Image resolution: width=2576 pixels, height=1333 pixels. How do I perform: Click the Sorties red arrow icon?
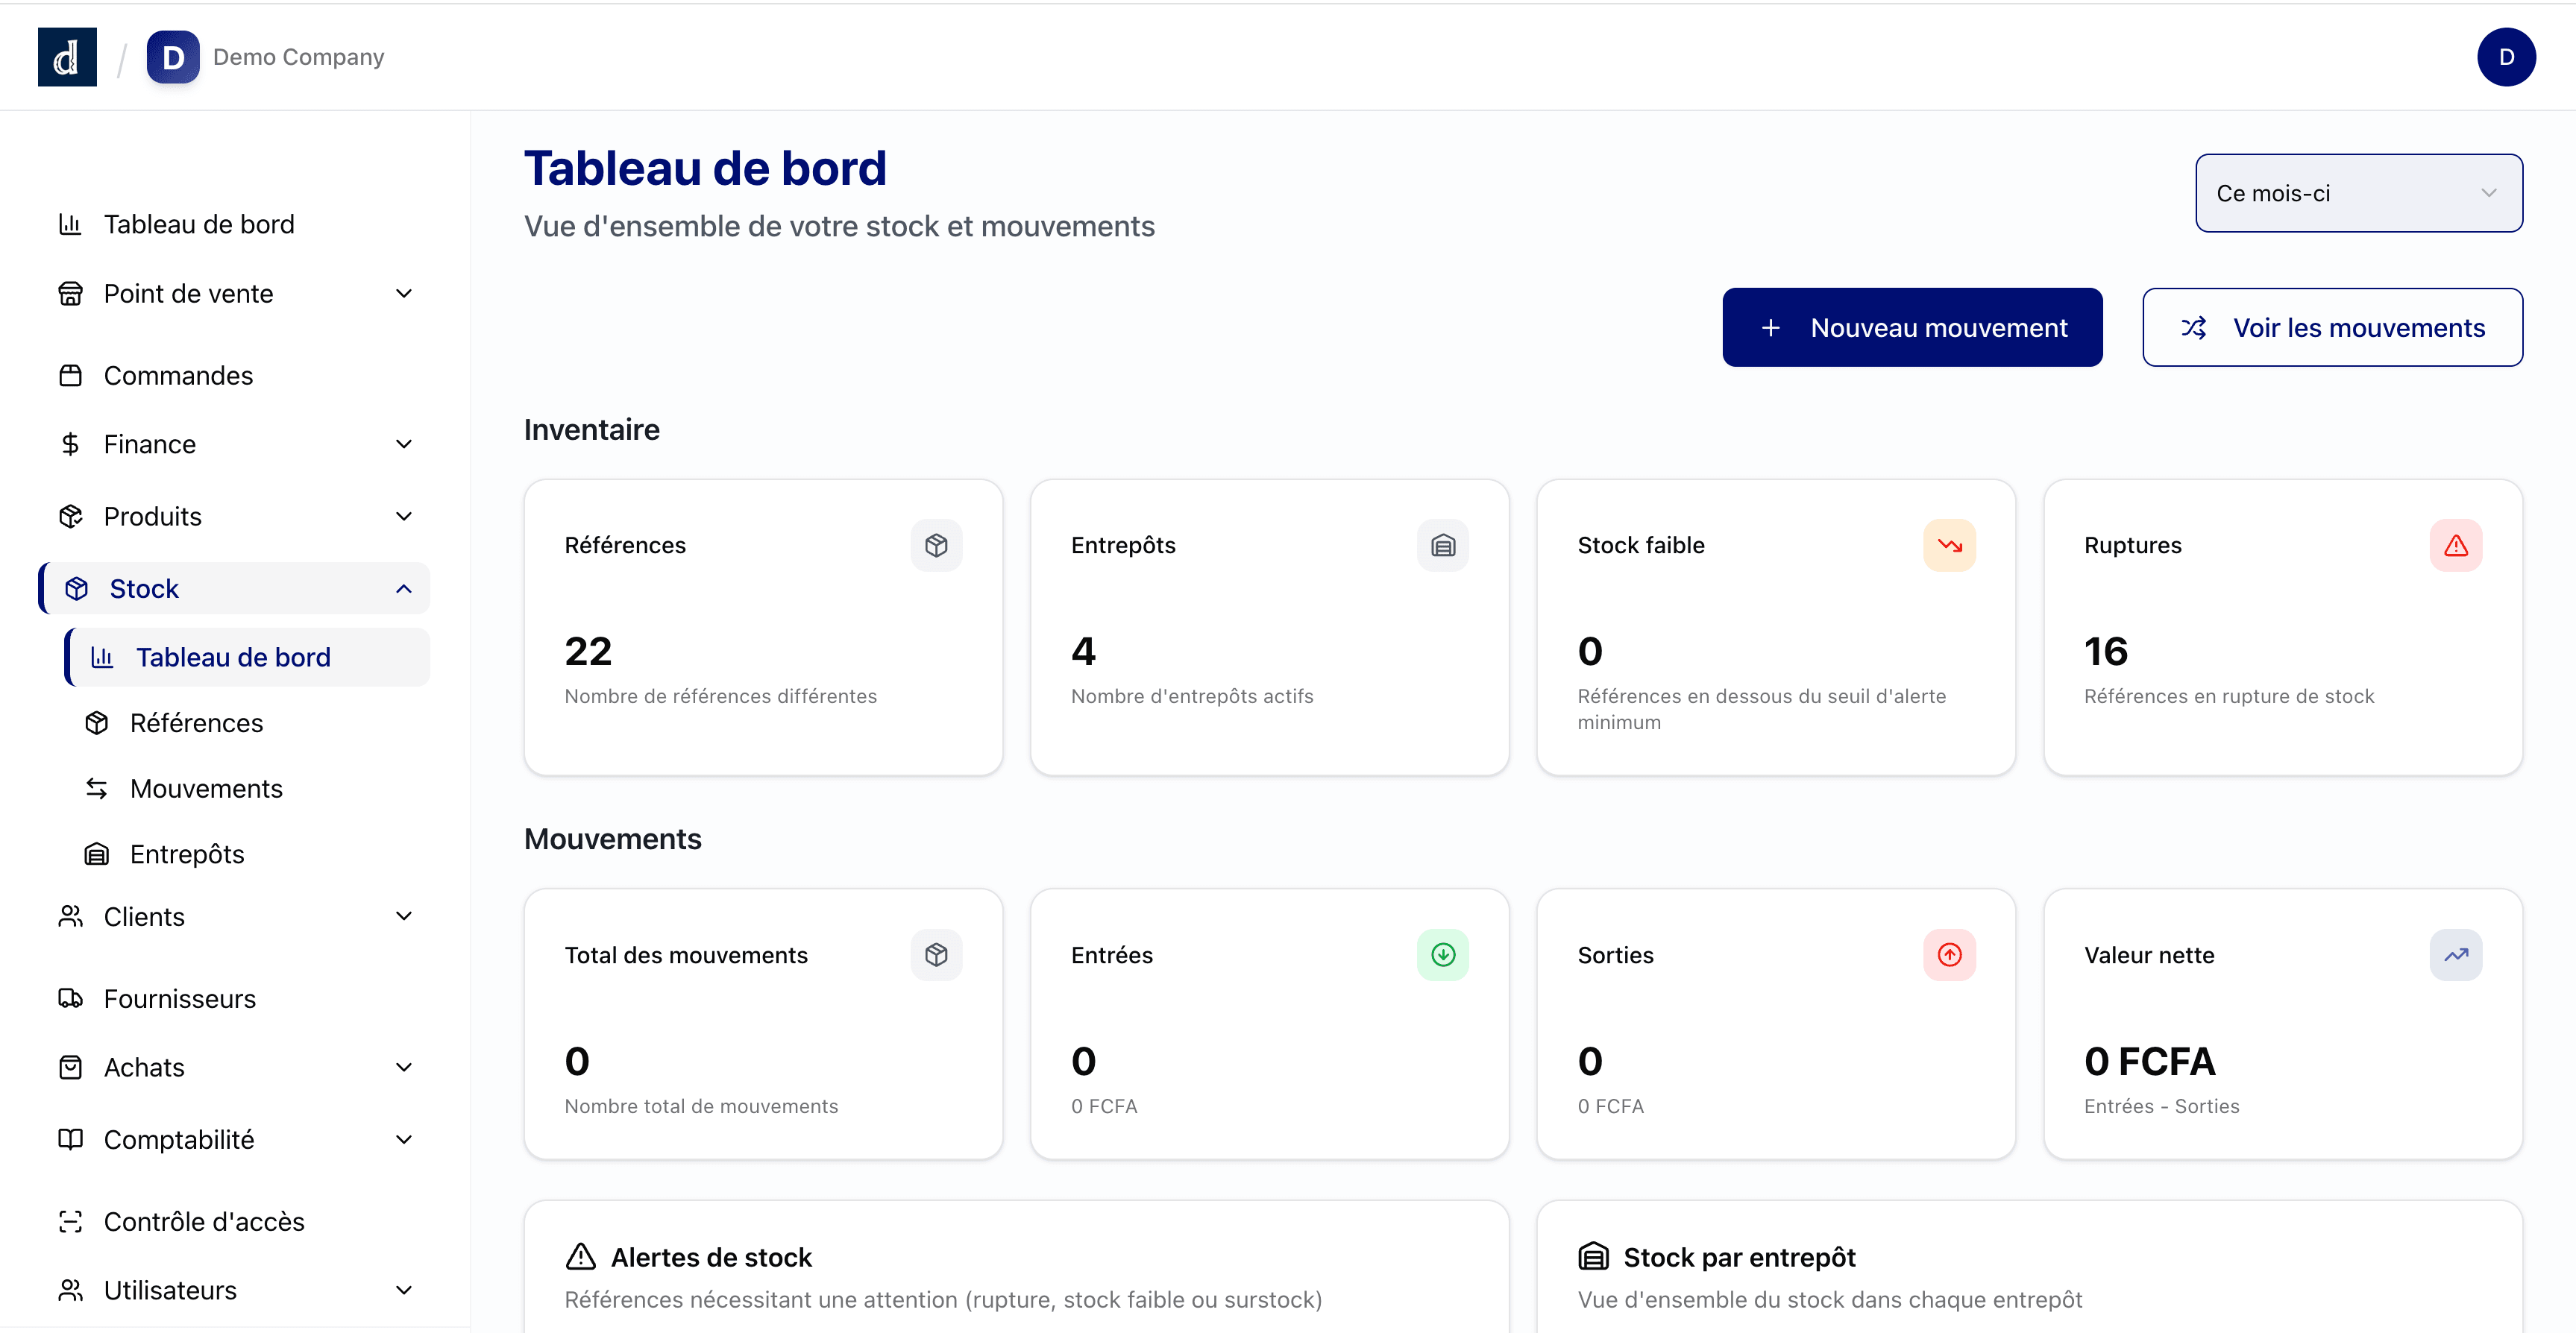click(x=1949, y=955)
